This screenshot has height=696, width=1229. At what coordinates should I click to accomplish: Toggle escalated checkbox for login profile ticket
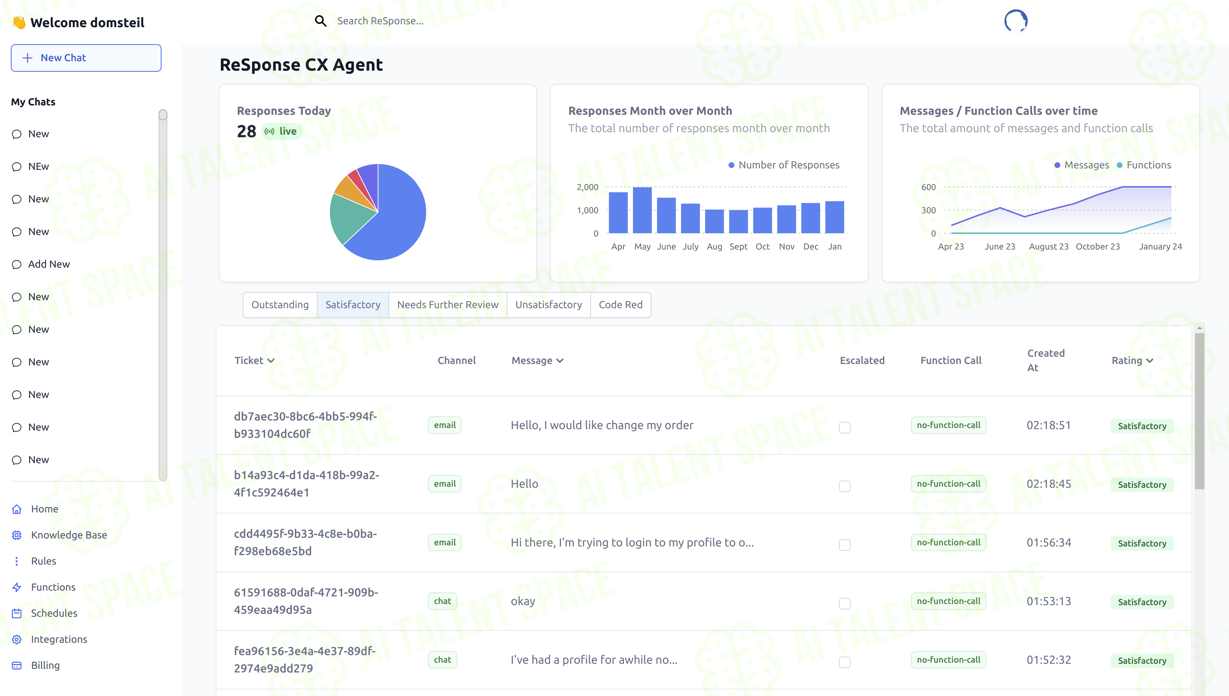click(845, 545)
